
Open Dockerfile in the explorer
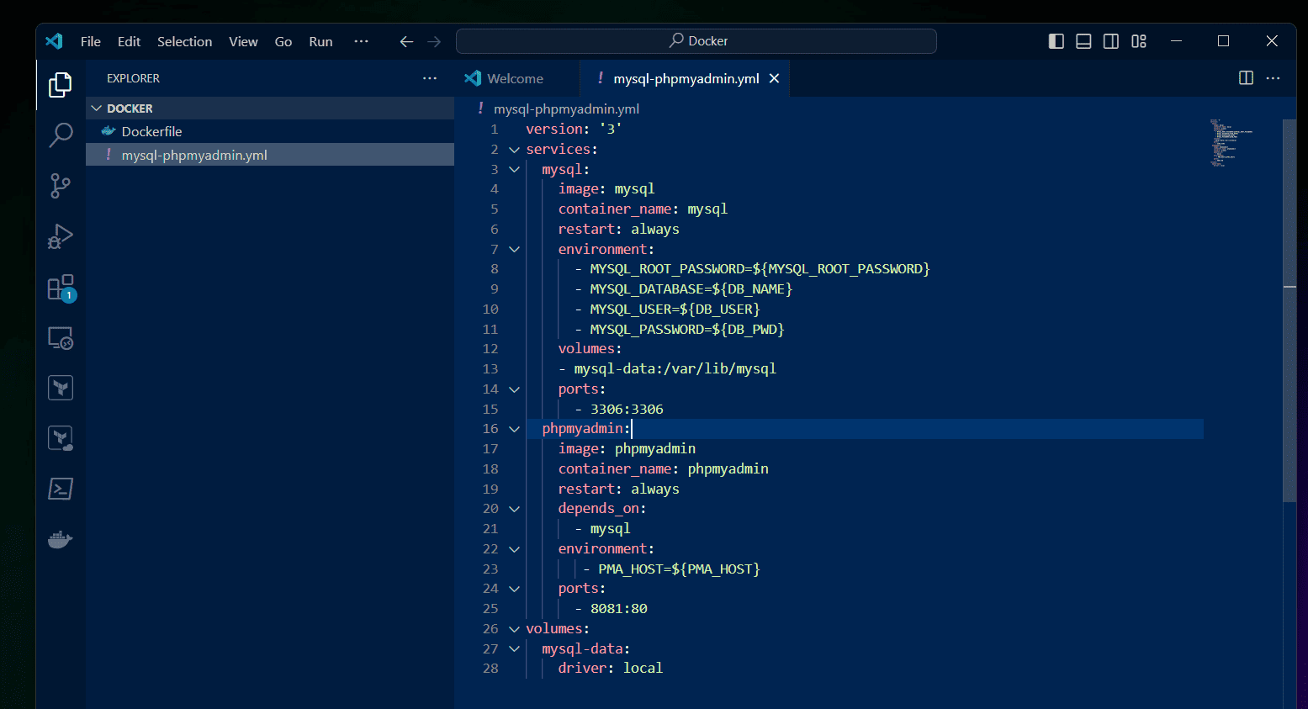pyautogui.click(x=270, y=131)
